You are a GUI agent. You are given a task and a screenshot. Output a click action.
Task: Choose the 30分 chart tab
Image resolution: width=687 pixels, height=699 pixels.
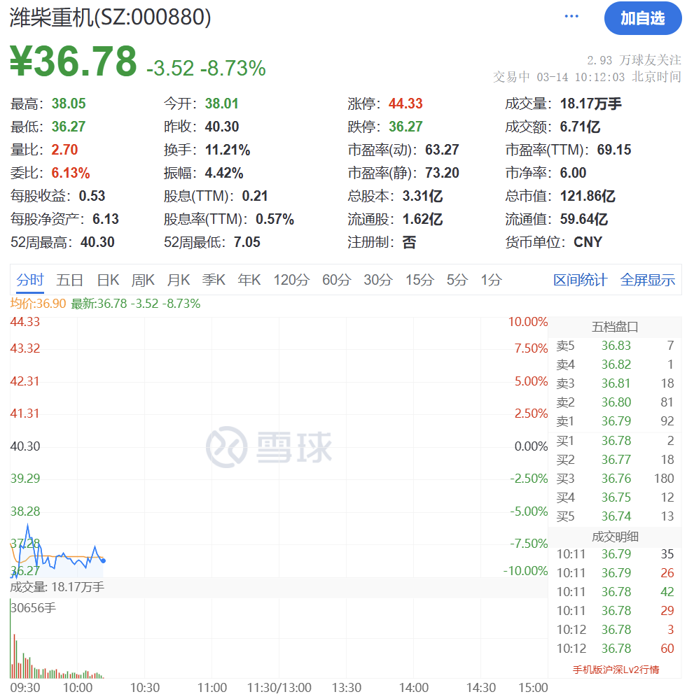(x=378, y=280)
